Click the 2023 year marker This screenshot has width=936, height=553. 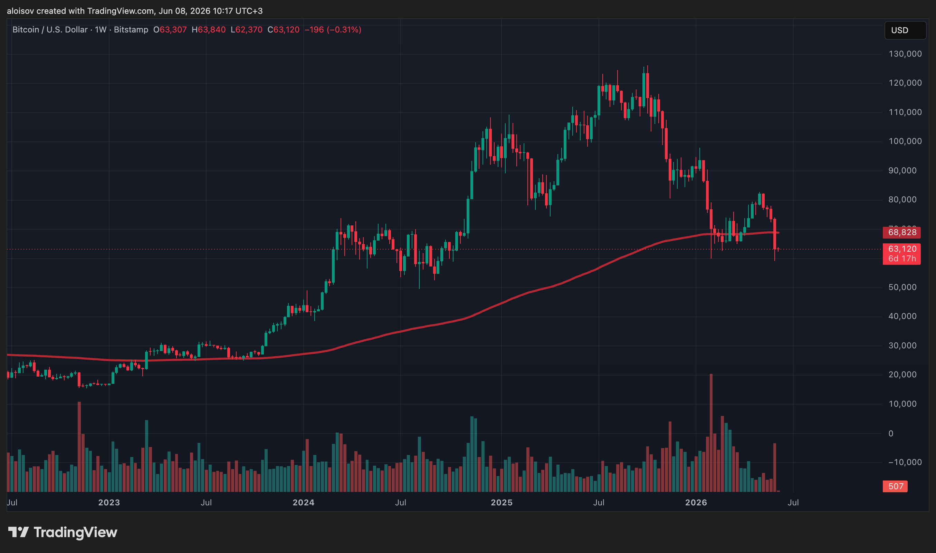point(109,502)
